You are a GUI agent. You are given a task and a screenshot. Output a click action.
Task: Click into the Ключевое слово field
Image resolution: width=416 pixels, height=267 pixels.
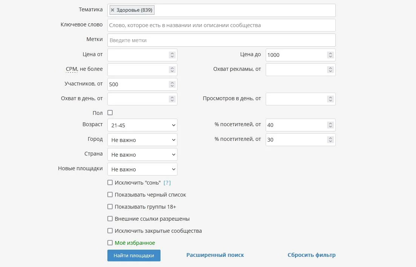pos(221,25)
